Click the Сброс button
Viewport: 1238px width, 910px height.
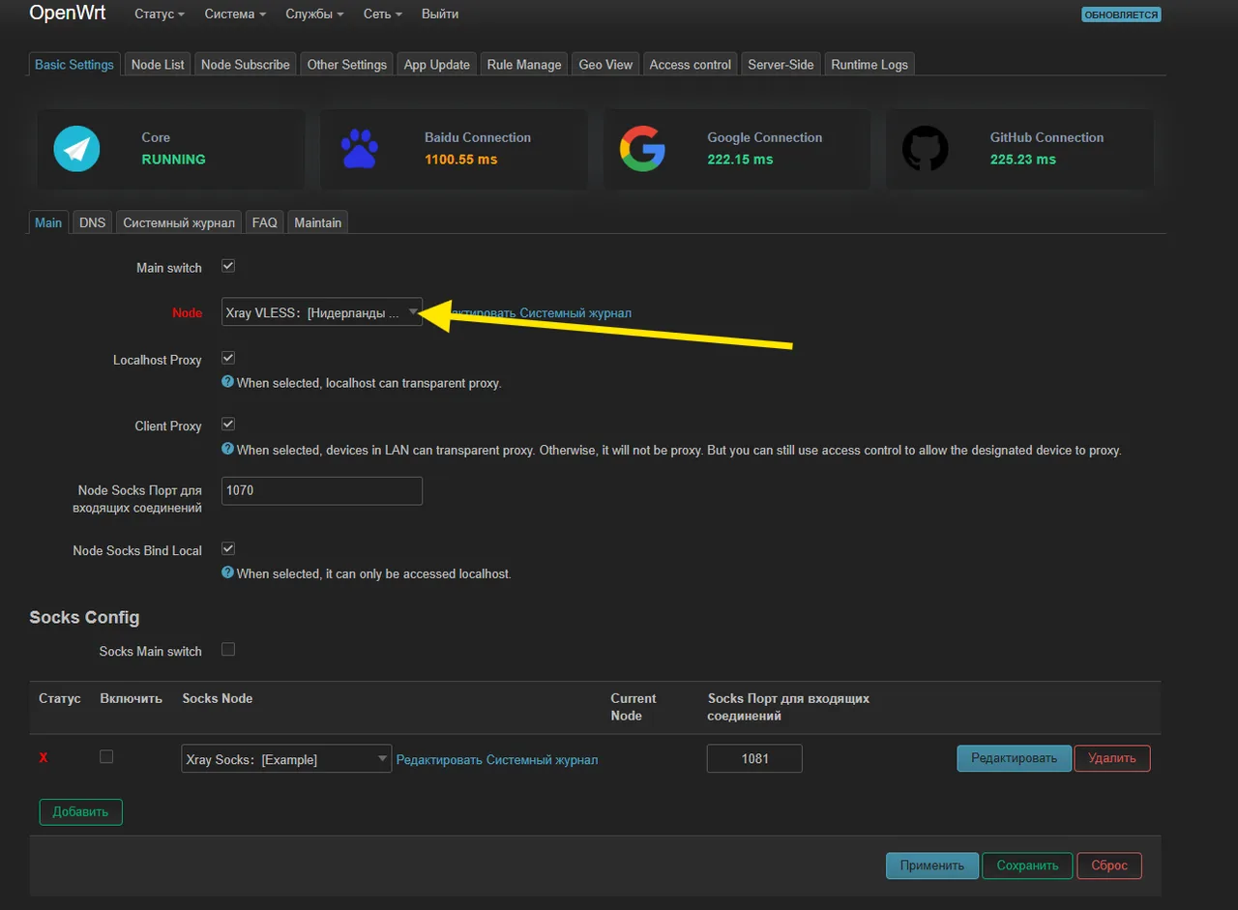click(x=1109, y=866)
